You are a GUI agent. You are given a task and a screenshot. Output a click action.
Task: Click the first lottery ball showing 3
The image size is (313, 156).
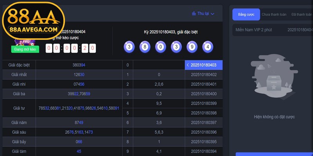(x=129, y=47)
